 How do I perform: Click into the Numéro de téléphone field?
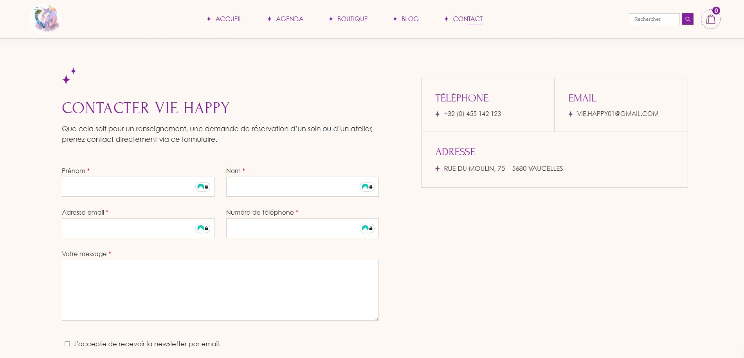[302, 228]
